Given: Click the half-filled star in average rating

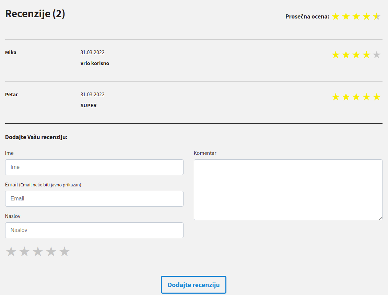Looking at the screenshot, I should click(x=377, y=16).
